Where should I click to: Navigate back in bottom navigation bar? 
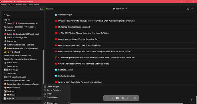click(x=107, y=98)
